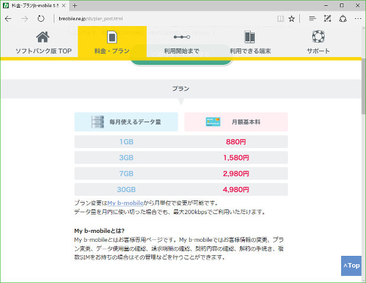
Task: Close the 料金・プラン browser tab
Action: click(63, 5)
